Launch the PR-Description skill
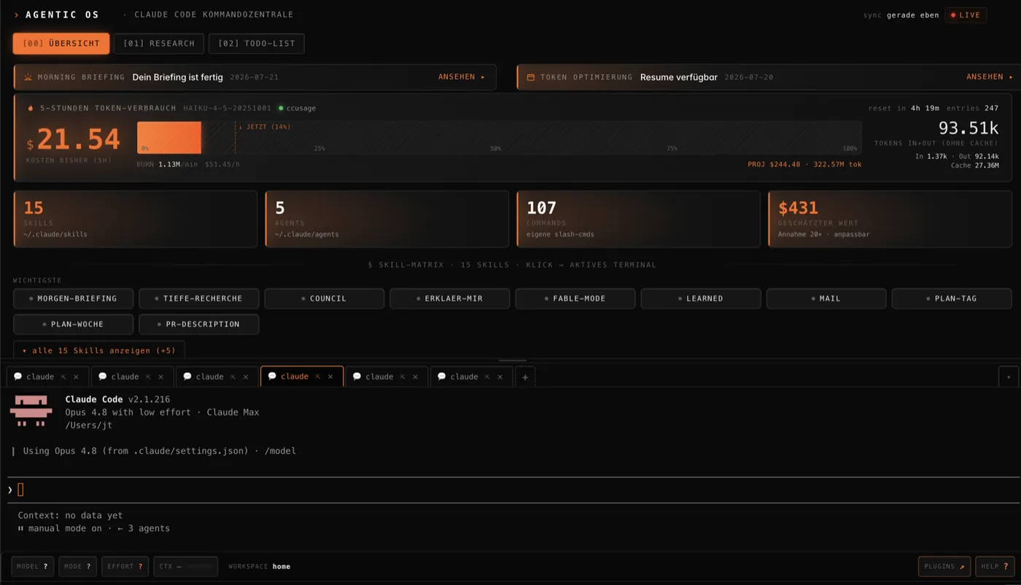1021x585 pixels. tap(198, 324)
